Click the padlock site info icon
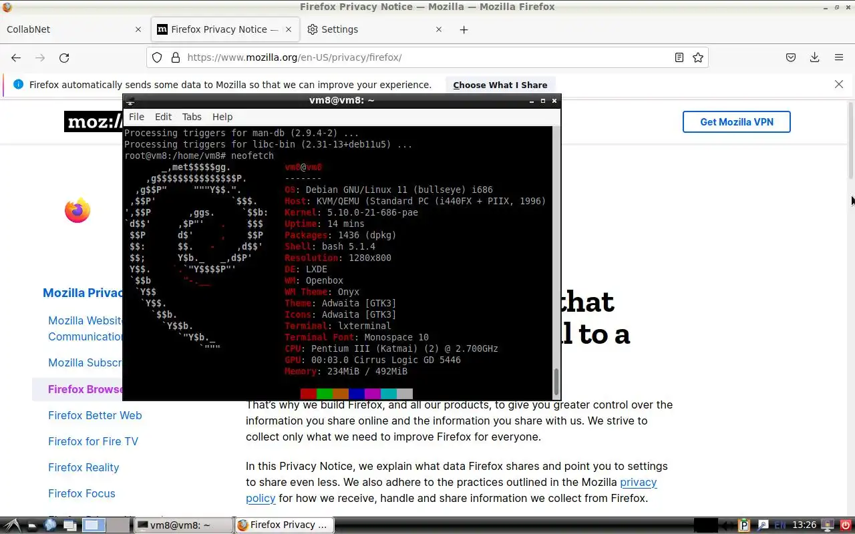 coord(176,57)
